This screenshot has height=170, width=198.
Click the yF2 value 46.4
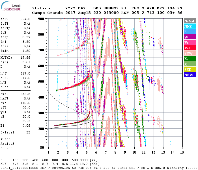coord(26,107)
